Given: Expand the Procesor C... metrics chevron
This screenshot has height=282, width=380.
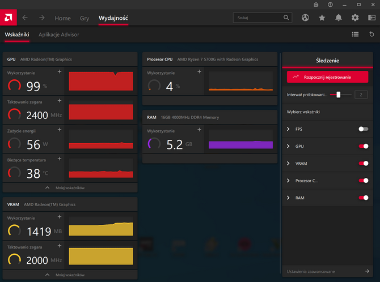Looking at the screenshot, I should (x=288, y=181).
